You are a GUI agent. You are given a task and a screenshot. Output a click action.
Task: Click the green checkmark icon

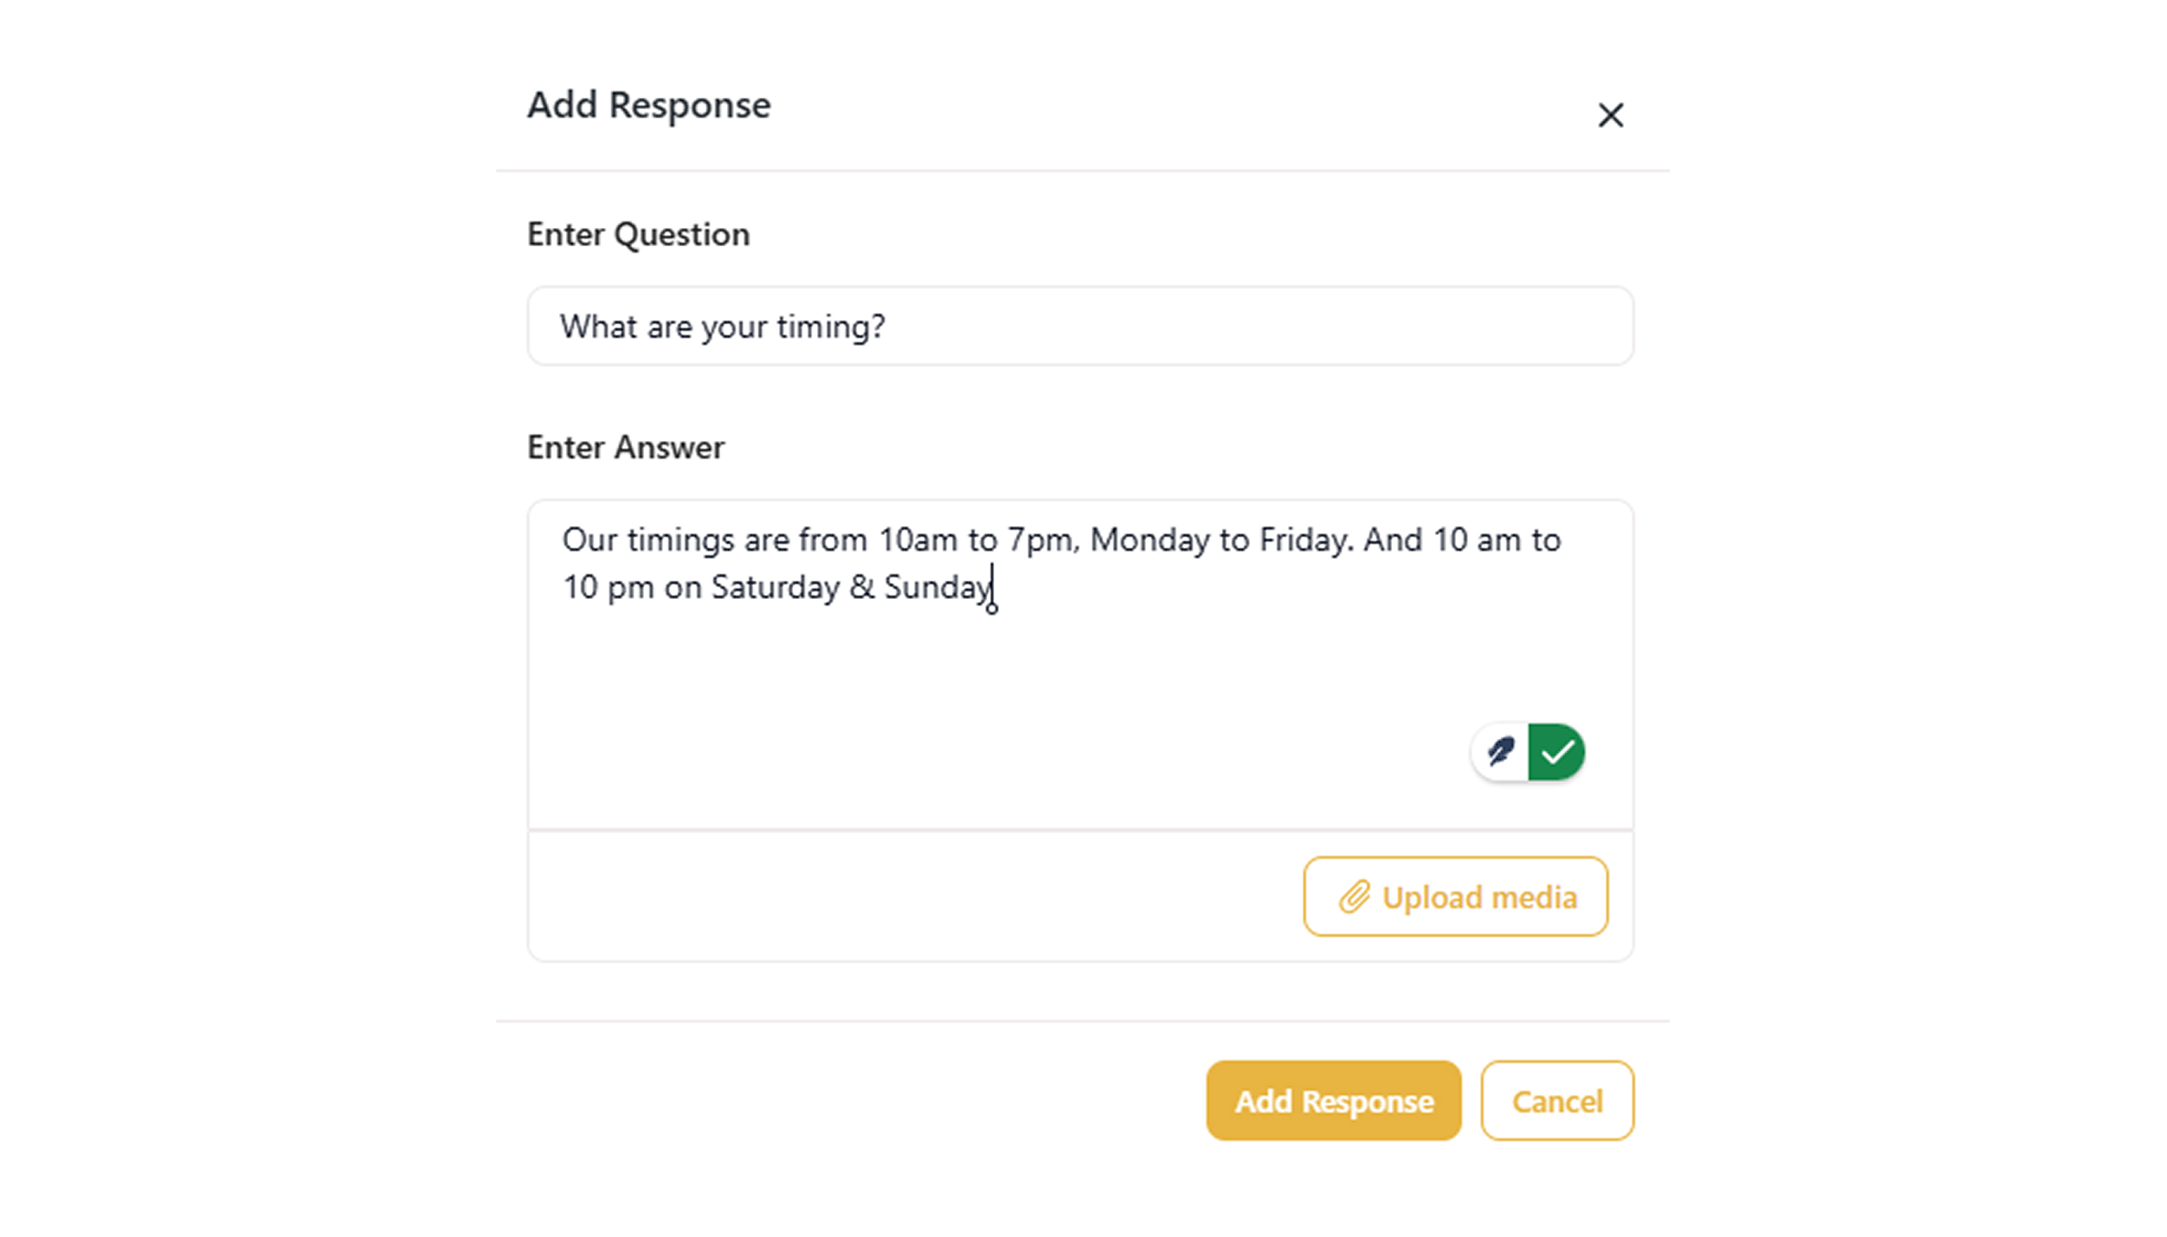coord(1556,752)
